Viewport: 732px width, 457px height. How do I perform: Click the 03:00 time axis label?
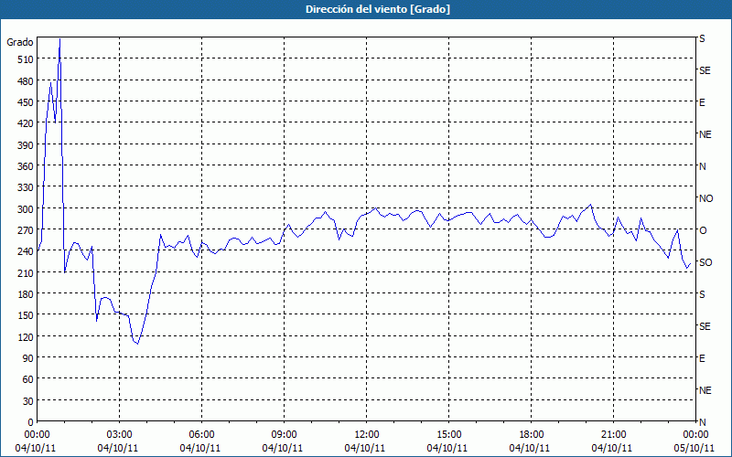pos(119,435)
